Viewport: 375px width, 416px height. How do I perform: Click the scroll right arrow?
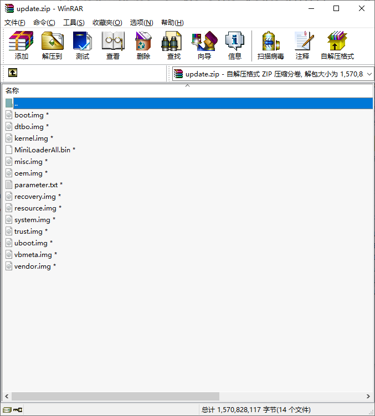368,397
